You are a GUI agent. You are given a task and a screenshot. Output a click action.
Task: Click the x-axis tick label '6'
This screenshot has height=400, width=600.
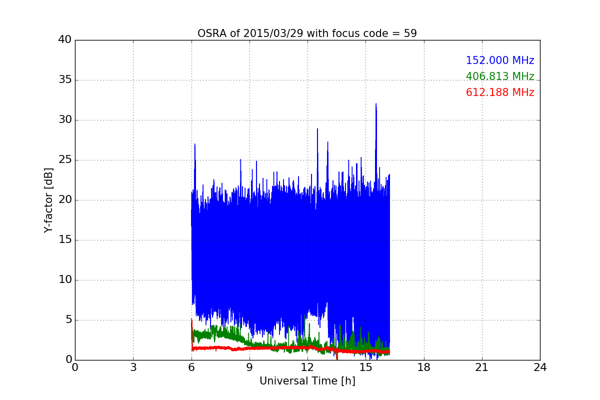(x=191, y=367)
